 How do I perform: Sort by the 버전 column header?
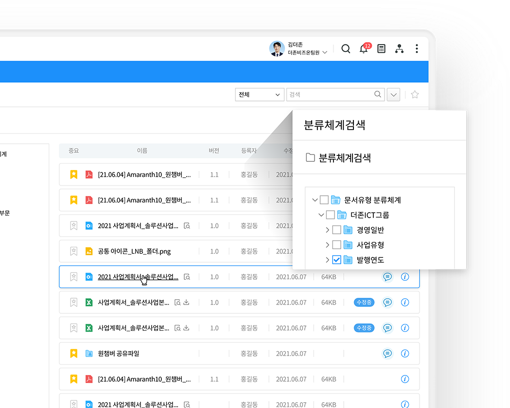(x=214, y=151)
